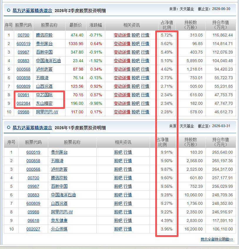Click stock code 09987 in the Q2 table
The image size is (239, 249).
(24, 52)
